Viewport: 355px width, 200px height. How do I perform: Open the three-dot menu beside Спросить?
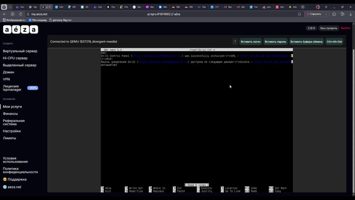coord(326,14)
